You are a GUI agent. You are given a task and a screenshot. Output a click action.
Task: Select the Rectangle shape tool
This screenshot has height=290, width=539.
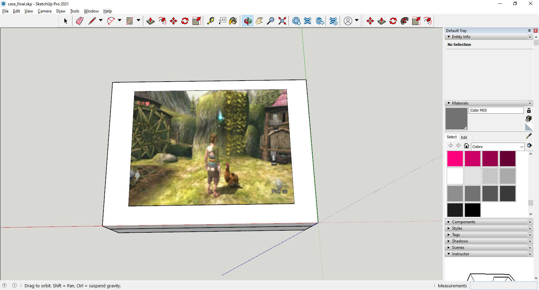pos(130,21)
